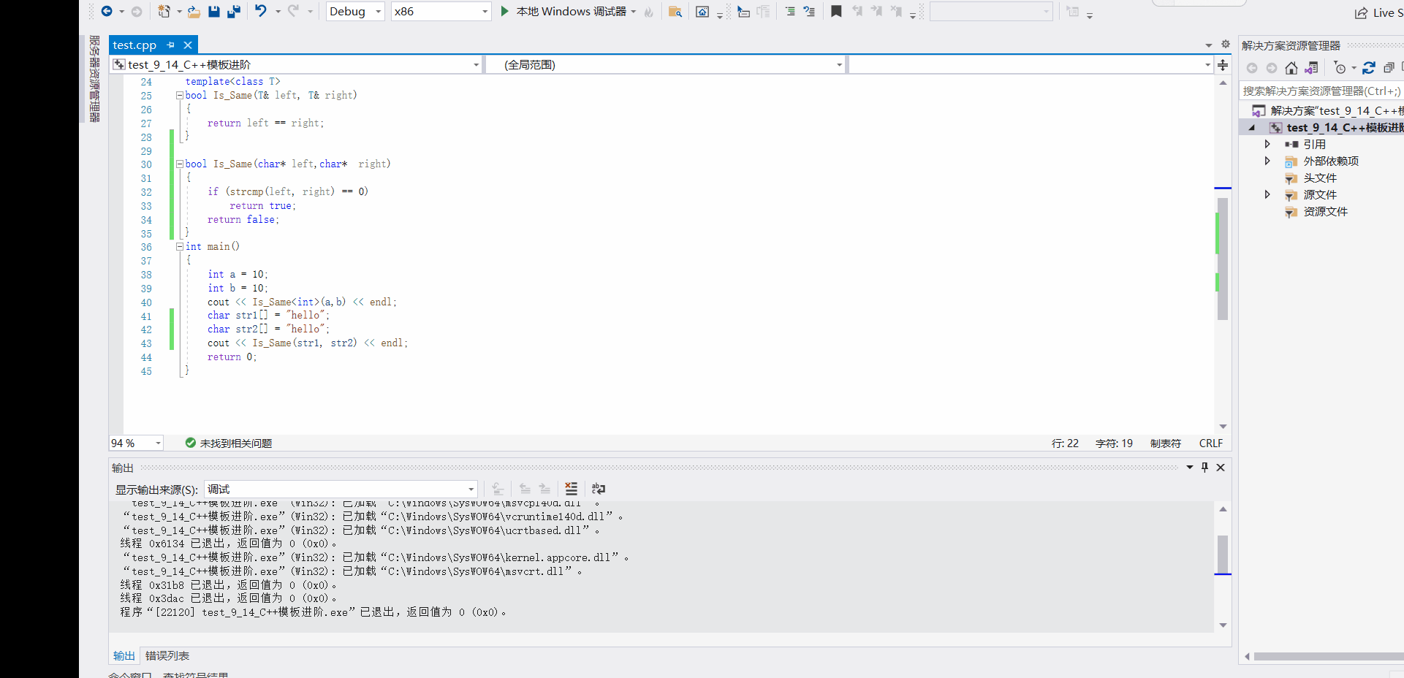Click Solution Explorer search field
1404x678 pixels.
[x=1321, y=91]
